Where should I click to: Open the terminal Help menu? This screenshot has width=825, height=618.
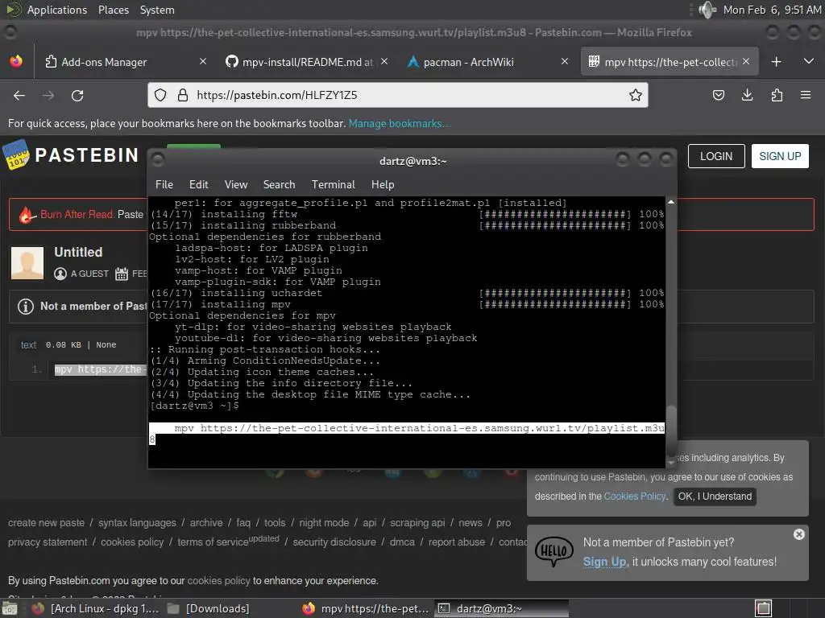pyautogui.click(x=383, y=184)
